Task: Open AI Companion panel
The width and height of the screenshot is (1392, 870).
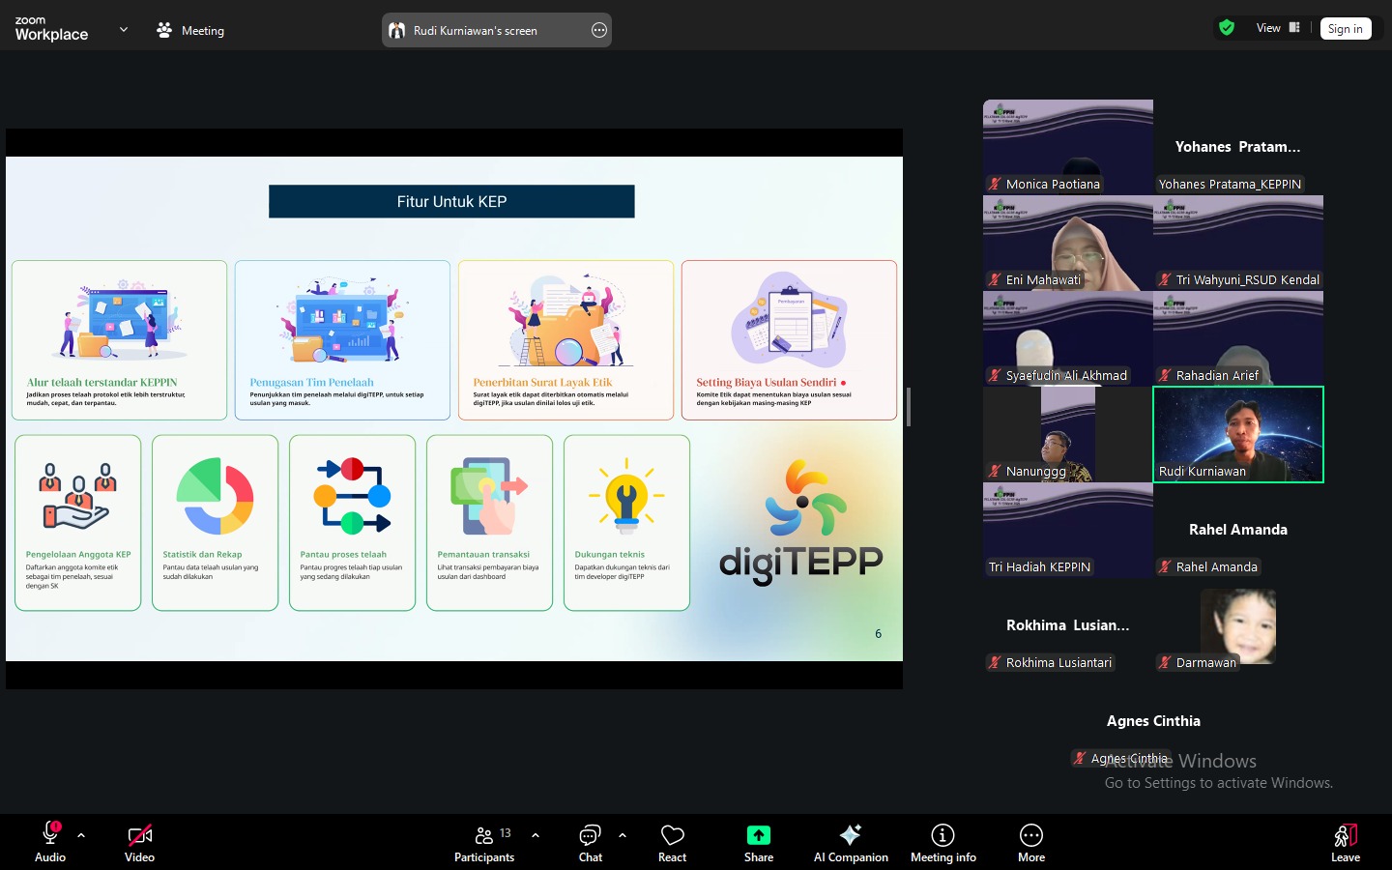Action: tap(850, 842)
